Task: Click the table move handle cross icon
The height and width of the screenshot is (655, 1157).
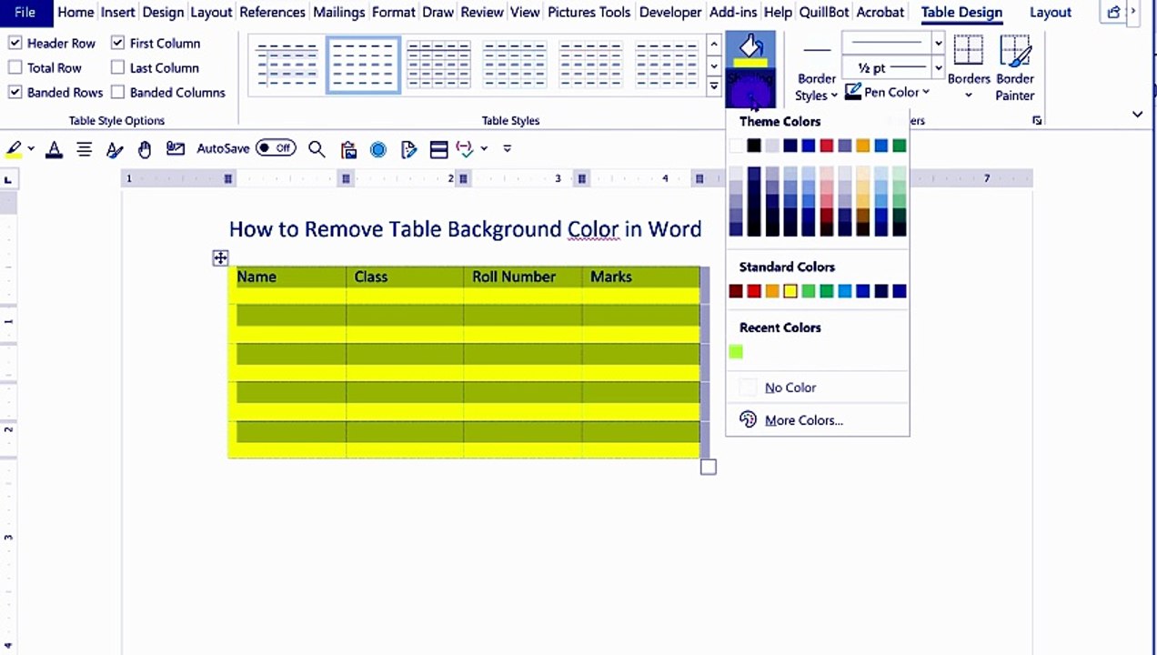Action: tap(220, 258)
